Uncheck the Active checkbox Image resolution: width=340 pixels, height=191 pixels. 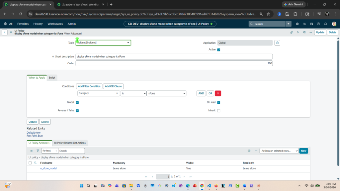[218, 50]
